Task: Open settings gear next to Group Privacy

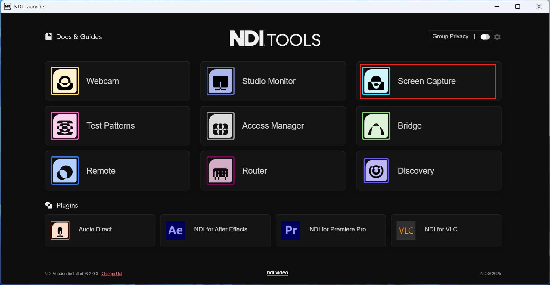Action: pyautogui.click(x=497, y=37)
